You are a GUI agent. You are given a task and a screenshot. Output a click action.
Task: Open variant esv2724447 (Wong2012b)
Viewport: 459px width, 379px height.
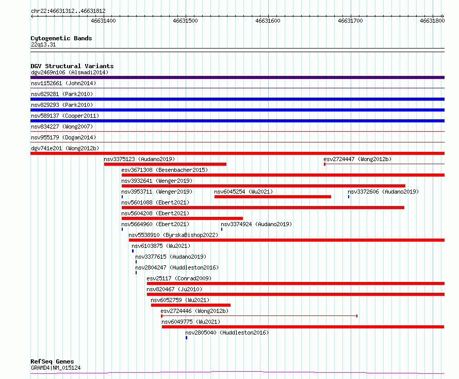[x=357, y=159]
